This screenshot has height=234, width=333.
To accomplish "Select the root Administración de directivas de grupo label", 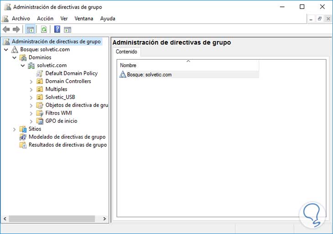I will pos(56,42).
